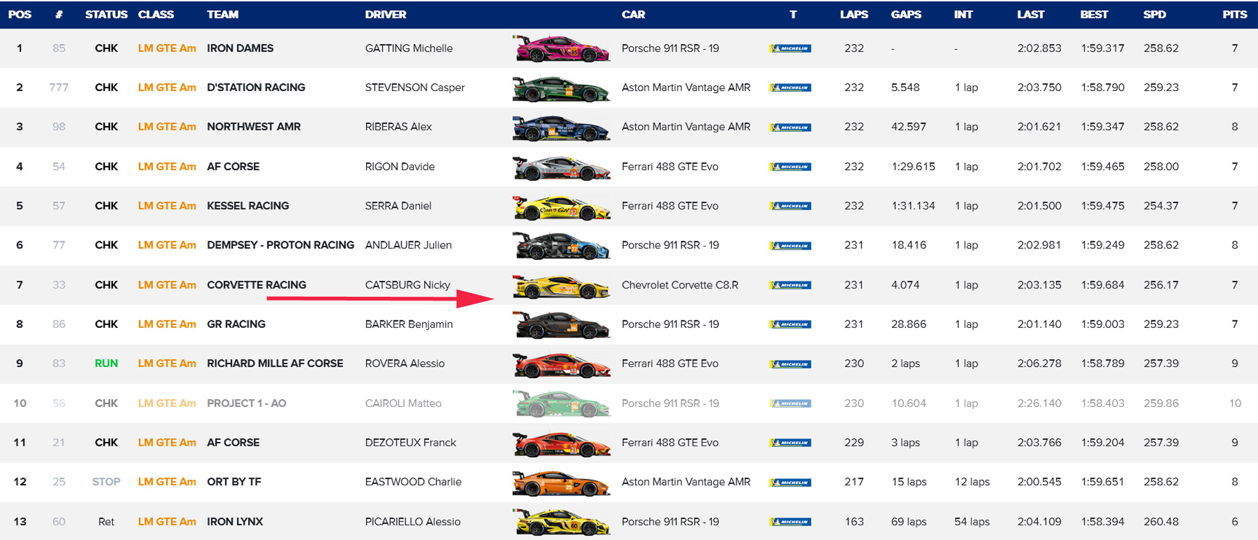The image size is (1258, 540).
Task: Select the yellow Corvette Racing car image
Action: click(561, 286)
